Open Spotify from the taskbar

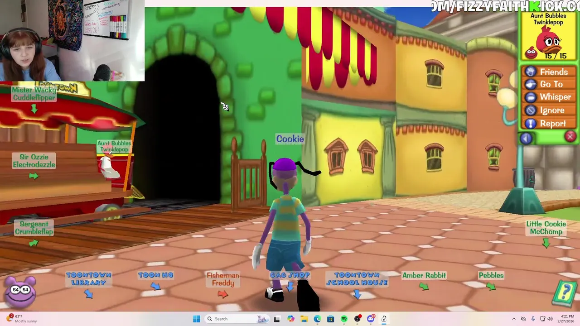[344, 319]
